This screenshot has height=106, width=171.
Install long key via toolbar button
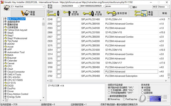pos(92,13)
